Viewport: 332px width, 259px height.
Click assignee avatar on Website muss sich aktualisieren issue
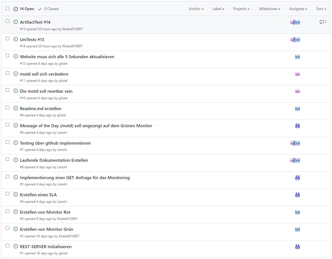[298, 57]
